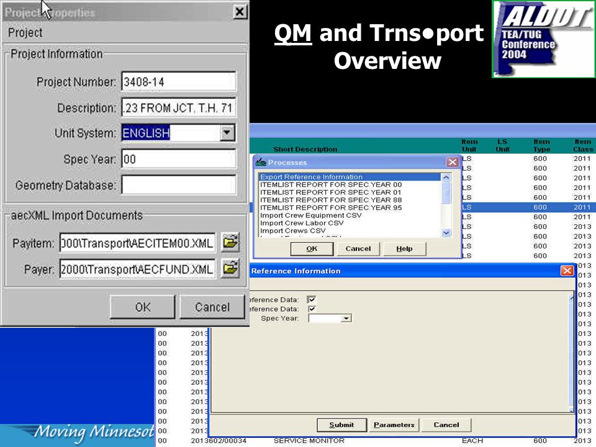Toggle second Reference Data checkbox
Screen dimensions: 596x447
(x=312, y=309)
